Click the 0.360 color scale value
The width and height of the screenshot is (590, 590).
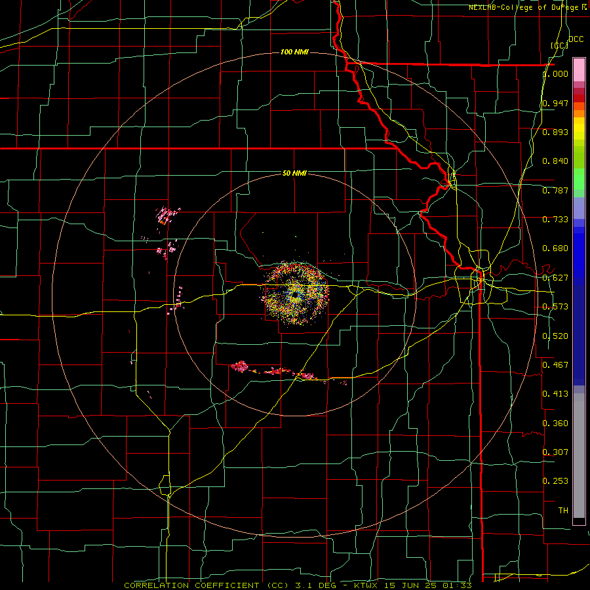click(555, 423)
